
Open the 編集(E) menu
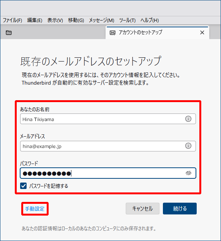click(35, 20)
